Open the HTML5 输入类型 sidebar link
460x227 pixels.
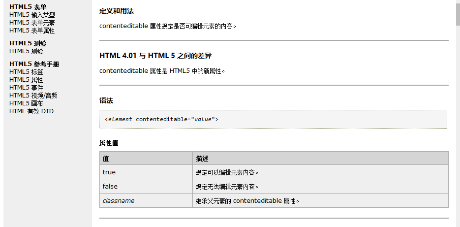click(32, 15)
